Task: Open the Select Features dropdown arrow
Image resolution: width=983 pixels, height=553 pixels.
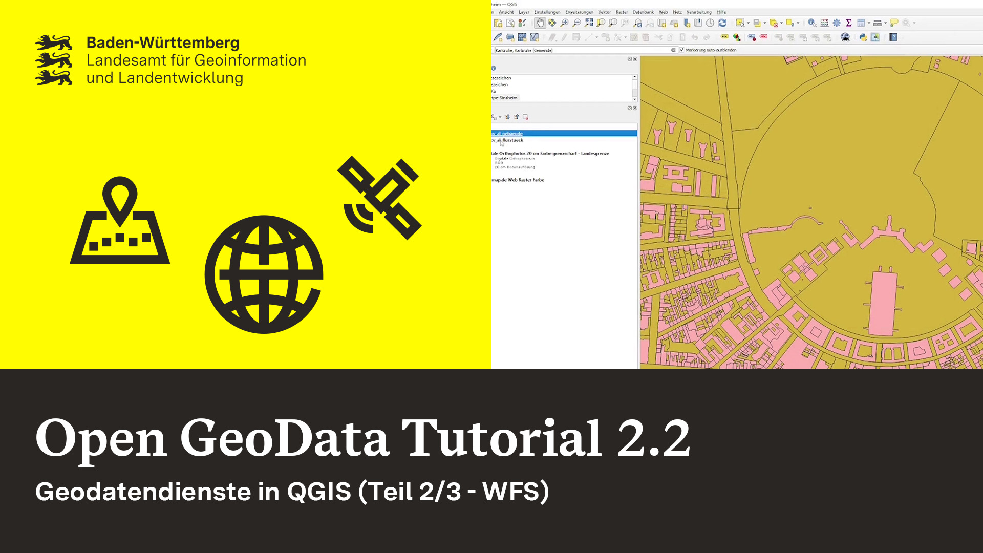Action: pyautogui.click(x=748, y=23)
